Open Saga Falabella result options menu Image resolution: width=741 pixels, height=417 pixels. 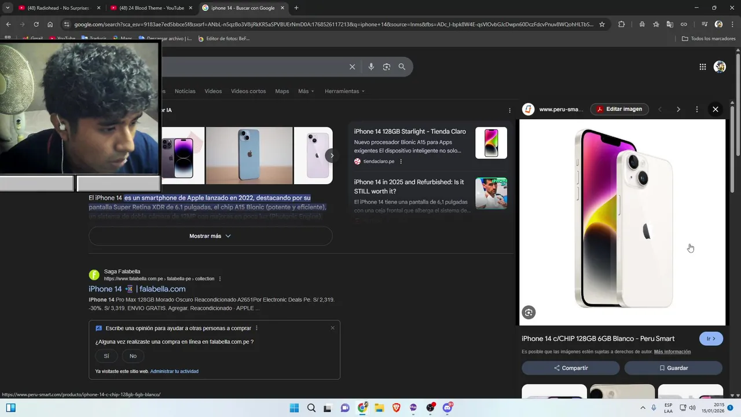pyautogui.click(x=220, y=279)
